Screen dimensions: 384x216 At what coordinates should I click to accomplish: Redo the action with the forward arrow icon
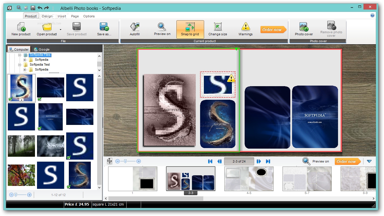pos(47,8)
